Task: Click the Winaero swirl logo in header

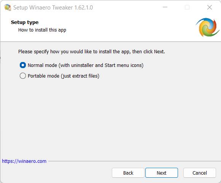Action: [207, 27]
